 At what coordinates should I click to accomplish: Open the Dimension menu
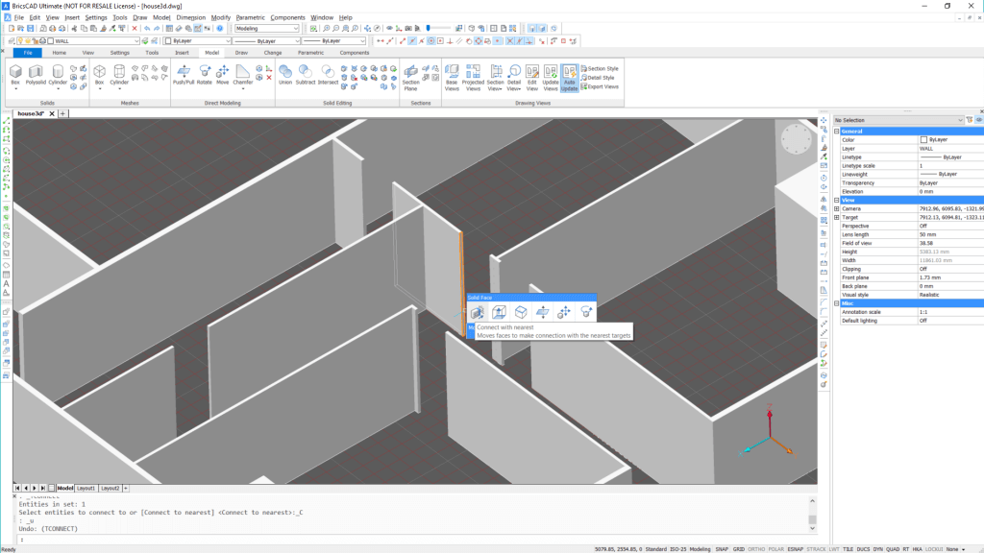tap(193, 16)
